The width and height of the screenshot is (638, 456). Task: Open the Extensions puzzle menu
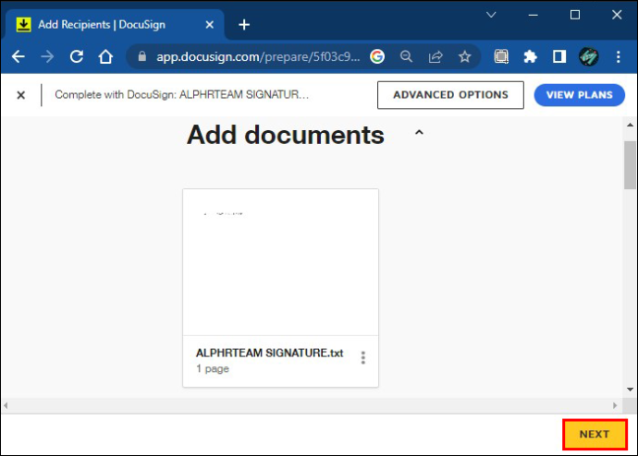[530, 56]
